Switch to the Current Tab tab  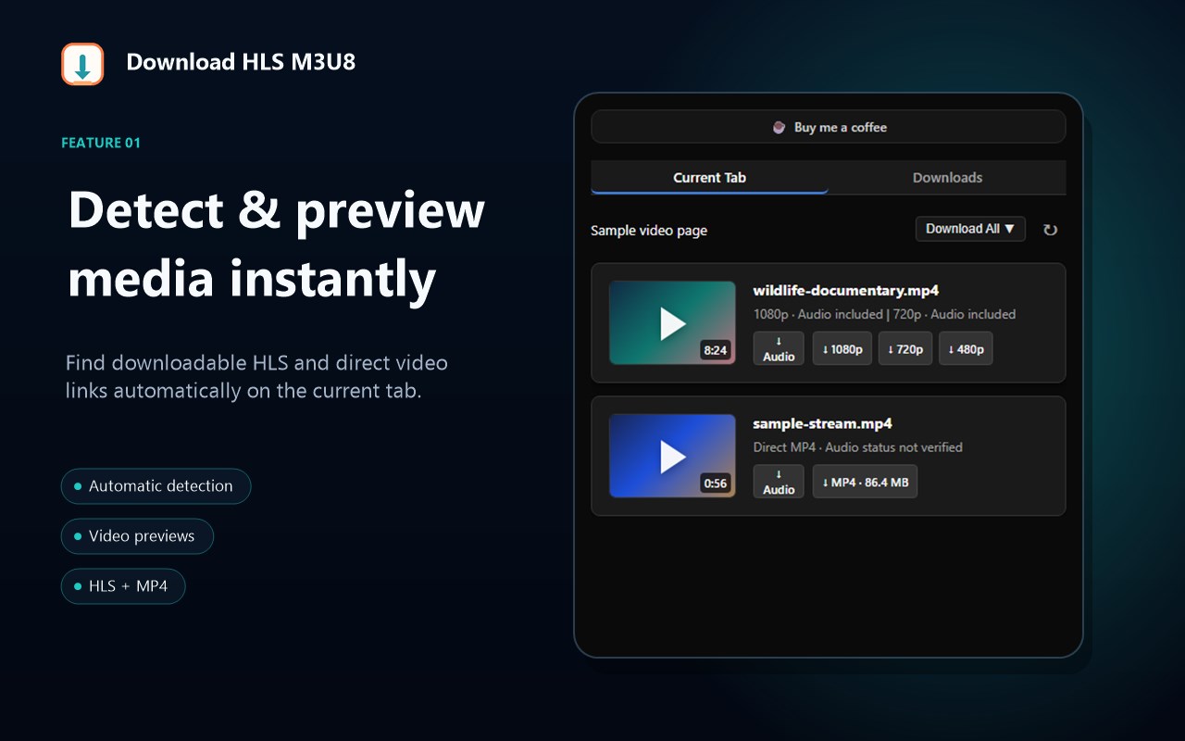(x=709, y=177)
